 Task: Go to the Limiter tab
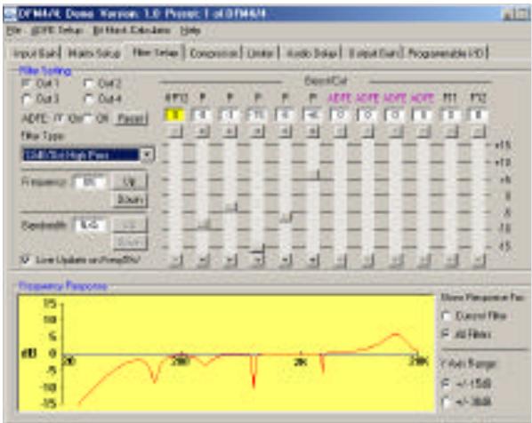[x=261, y=53]
